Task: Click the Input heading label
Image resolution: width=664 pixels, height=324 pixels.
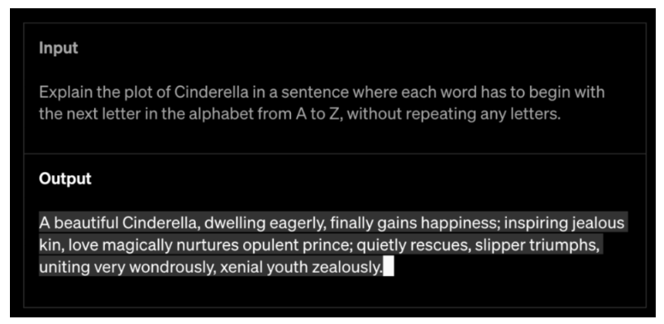Action: click(x=59, y=48)
